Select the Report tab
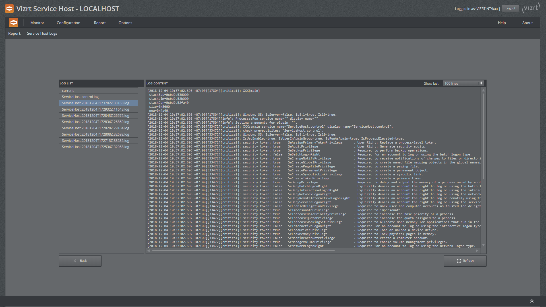This screenshot has width=546, height=307. pyautogui.click(x=99, y=22)
